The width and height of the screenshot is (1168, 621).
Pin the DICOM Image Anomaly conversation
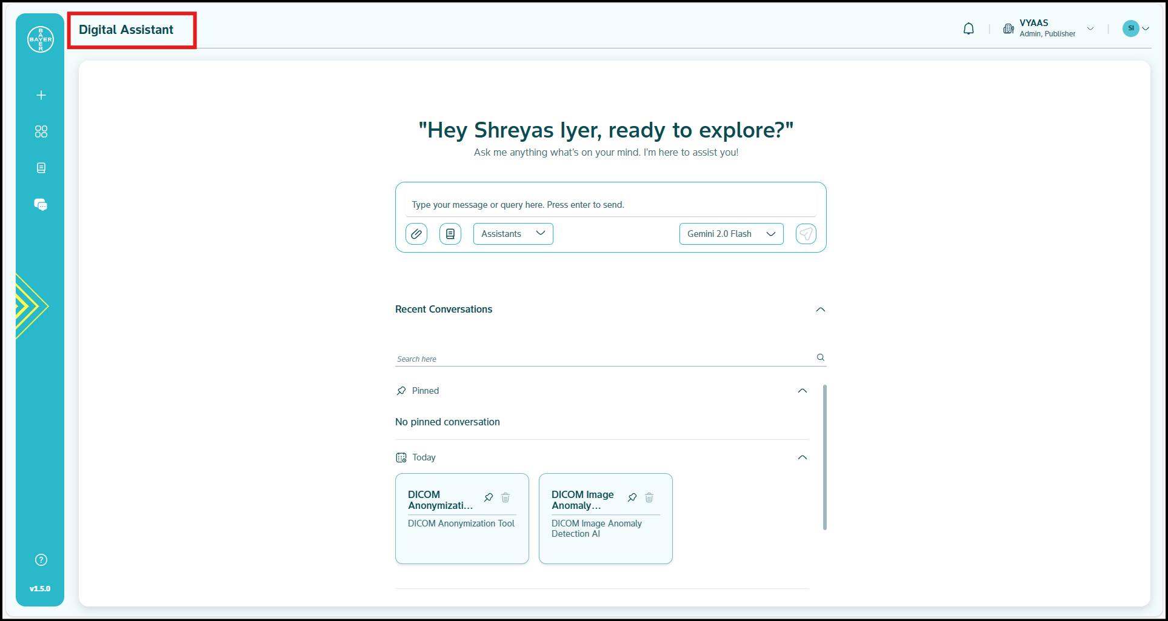click(632, 497)
